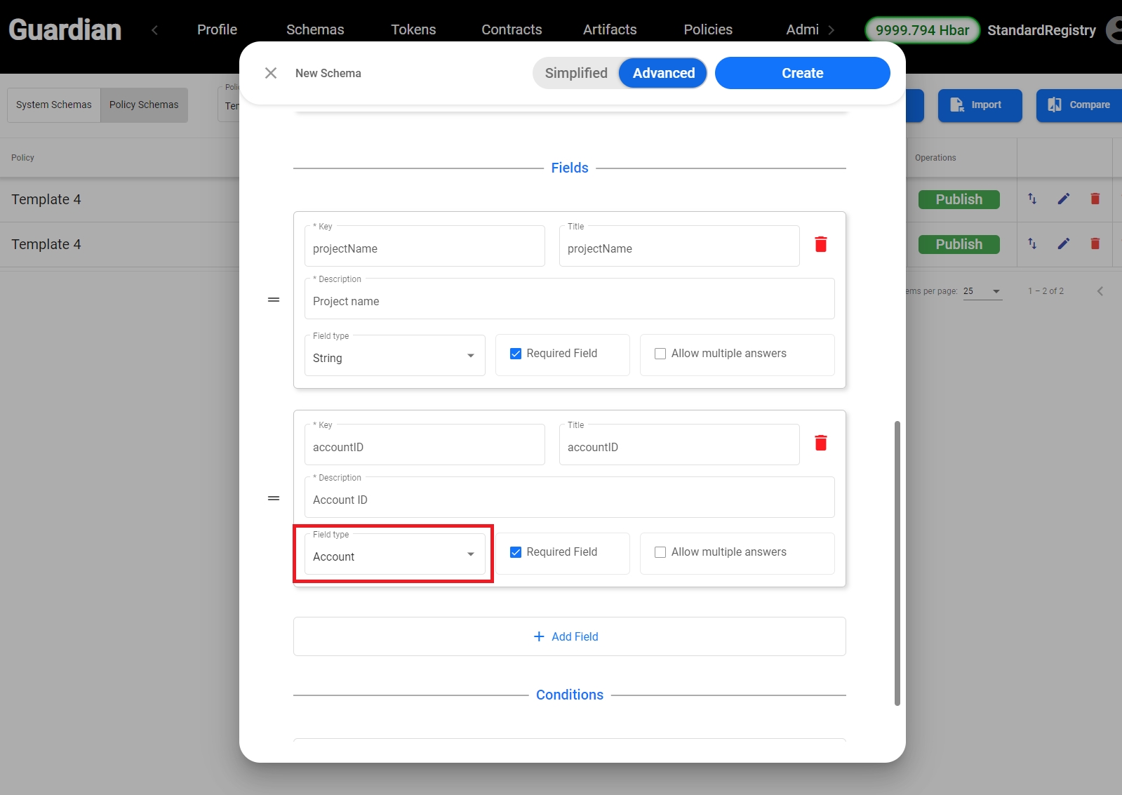The height and width of the screenshot is (795, 1122).
Task: Grab the drag handle beside projectName field
Action: [x=274, y=300]
